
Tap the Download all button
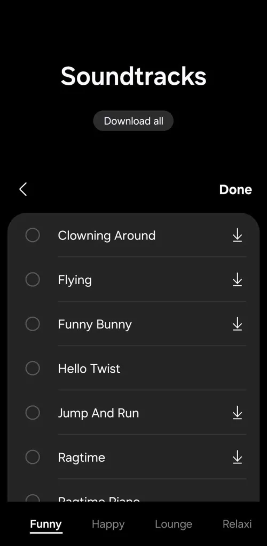coord(133,121)
